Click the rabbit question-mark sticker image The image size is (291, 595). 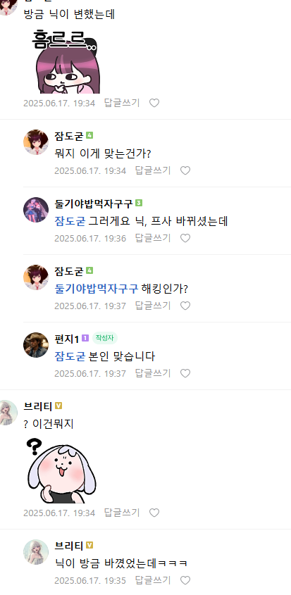(x=61, y=470)
